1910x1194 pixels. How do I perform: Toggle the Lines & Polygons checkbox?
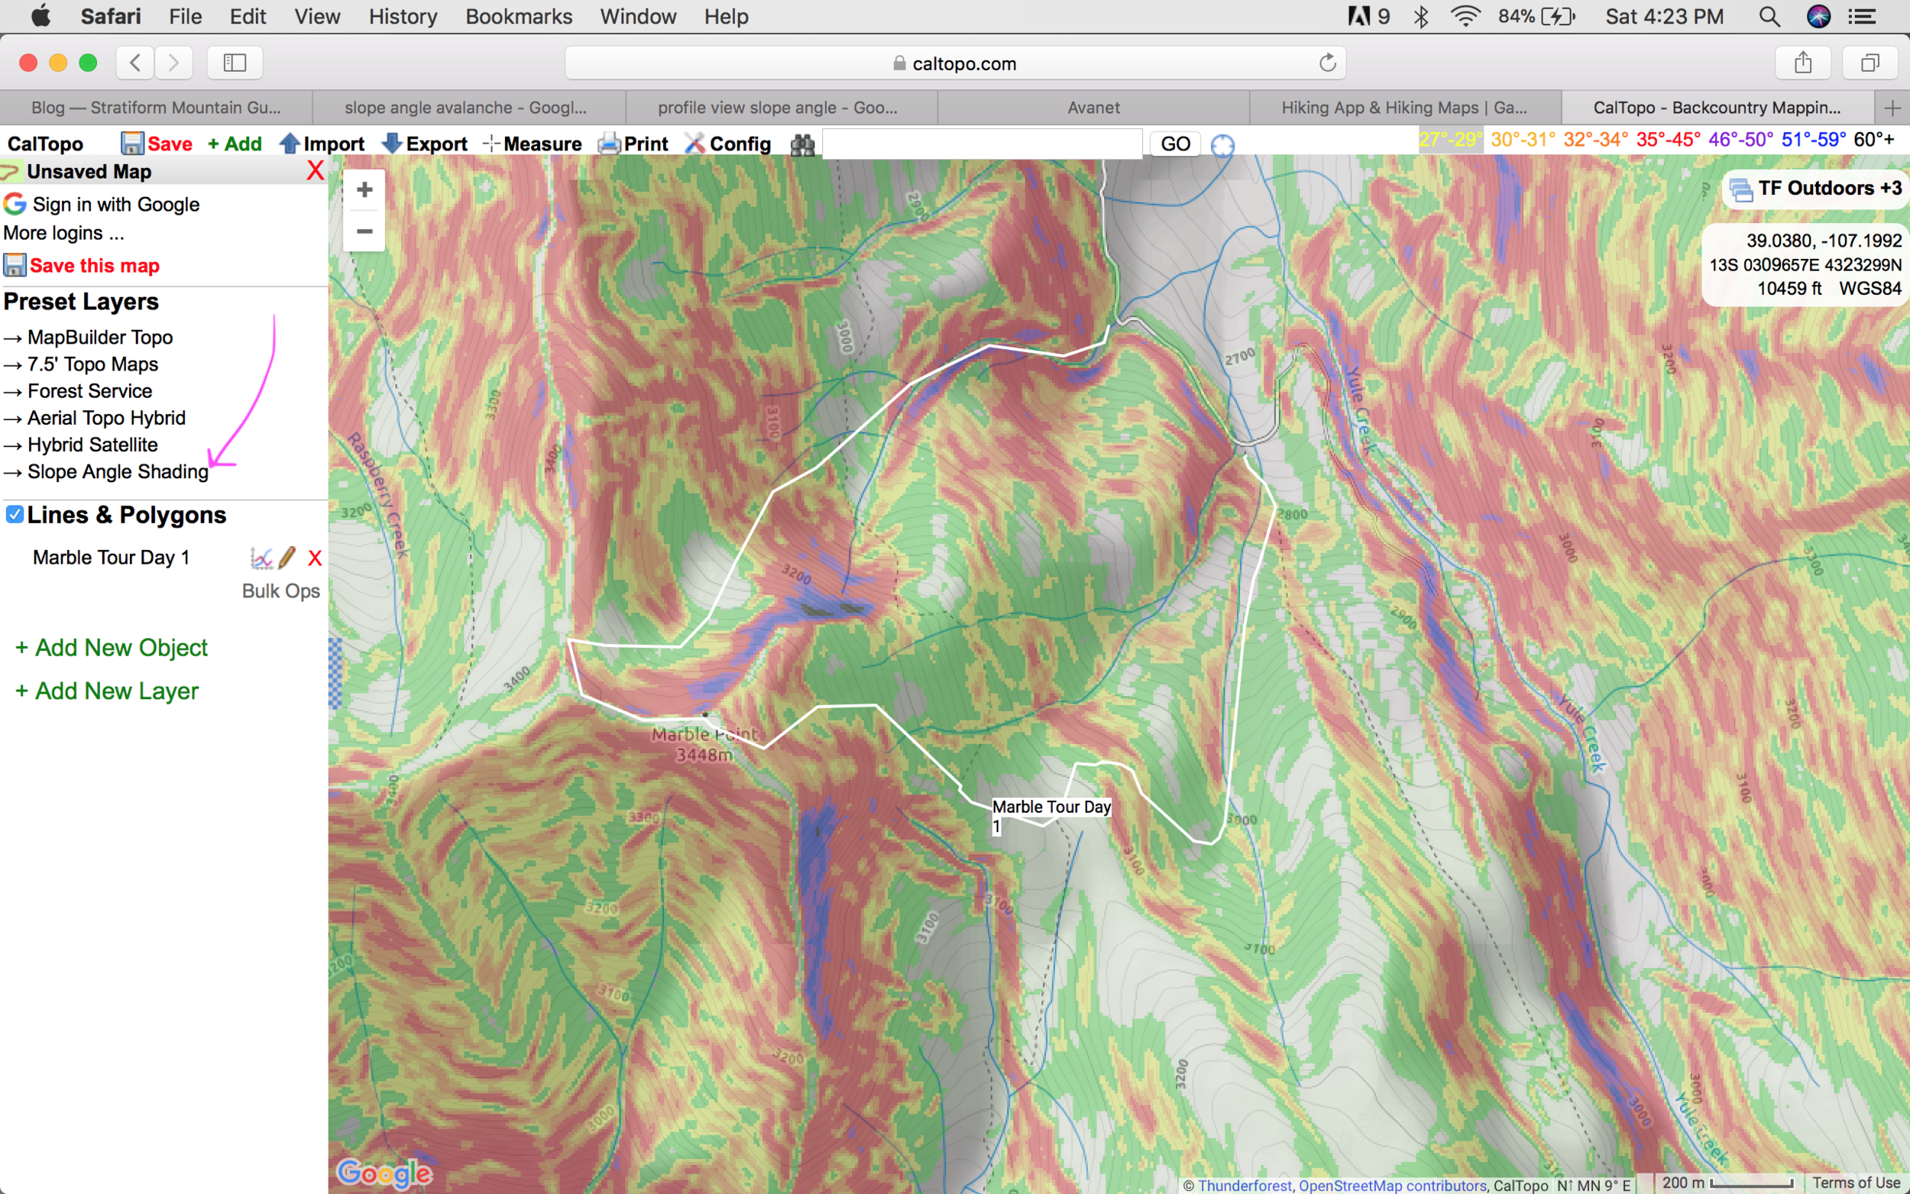coord(15,515)
